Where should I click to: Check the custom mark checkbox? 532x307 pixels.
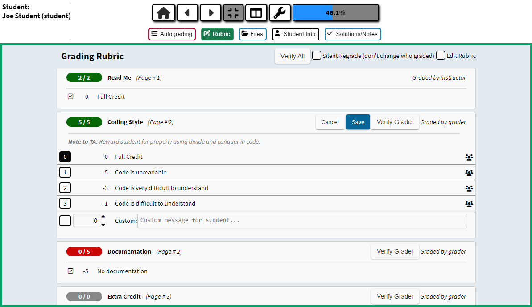point(65,221)
